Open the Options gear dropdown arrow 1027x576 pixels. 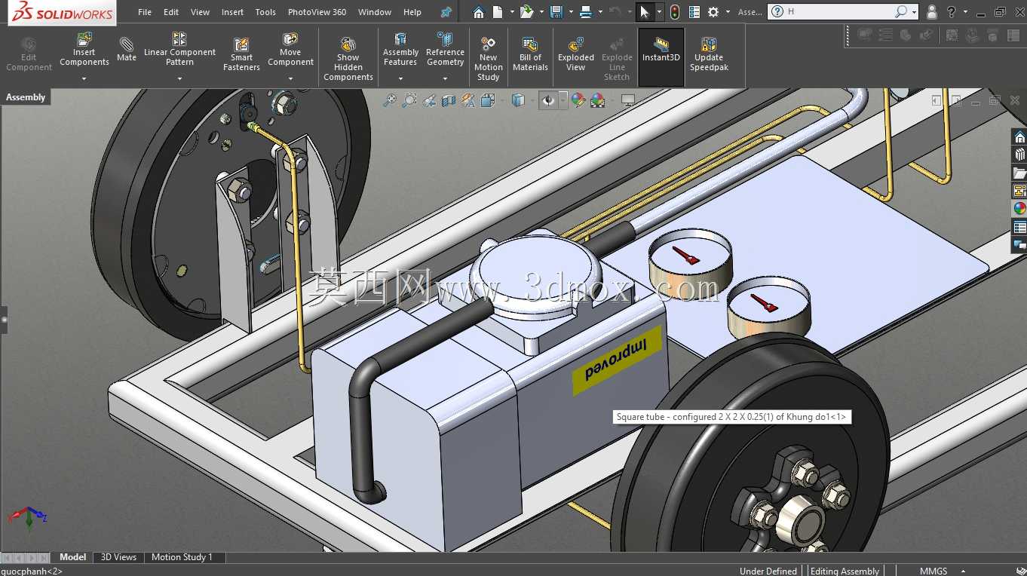click(x=728, y=12)
